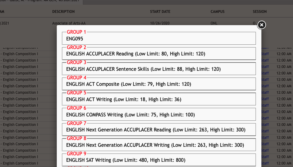The width and height of the screenshot is (293, 167).
Task: Select ENG095 in Group 1
Action: coord(75,39)
